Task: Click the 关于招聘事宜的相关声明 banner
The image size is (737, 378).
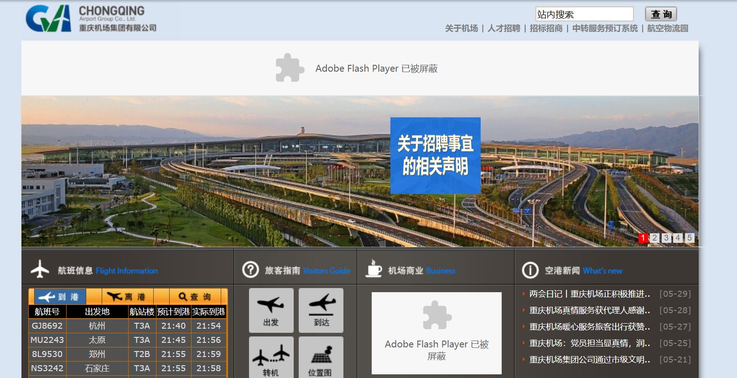Action: (436, 156)
